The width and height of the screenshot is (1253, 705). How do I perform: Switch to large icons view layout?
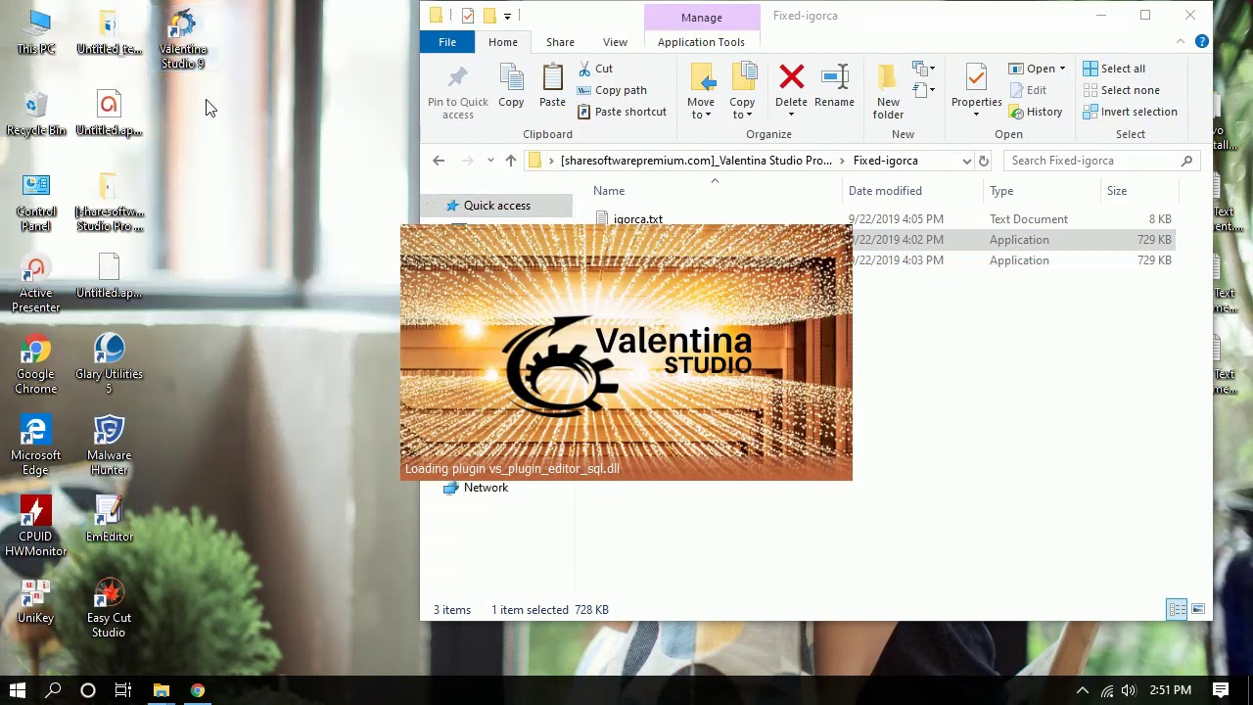[1198, 610]
